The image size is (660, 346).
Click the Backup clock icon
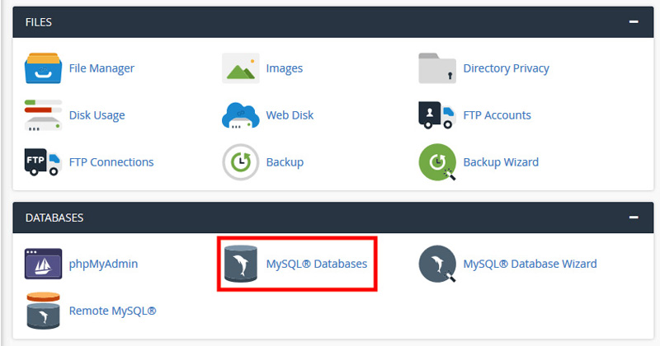pos(240,161)
